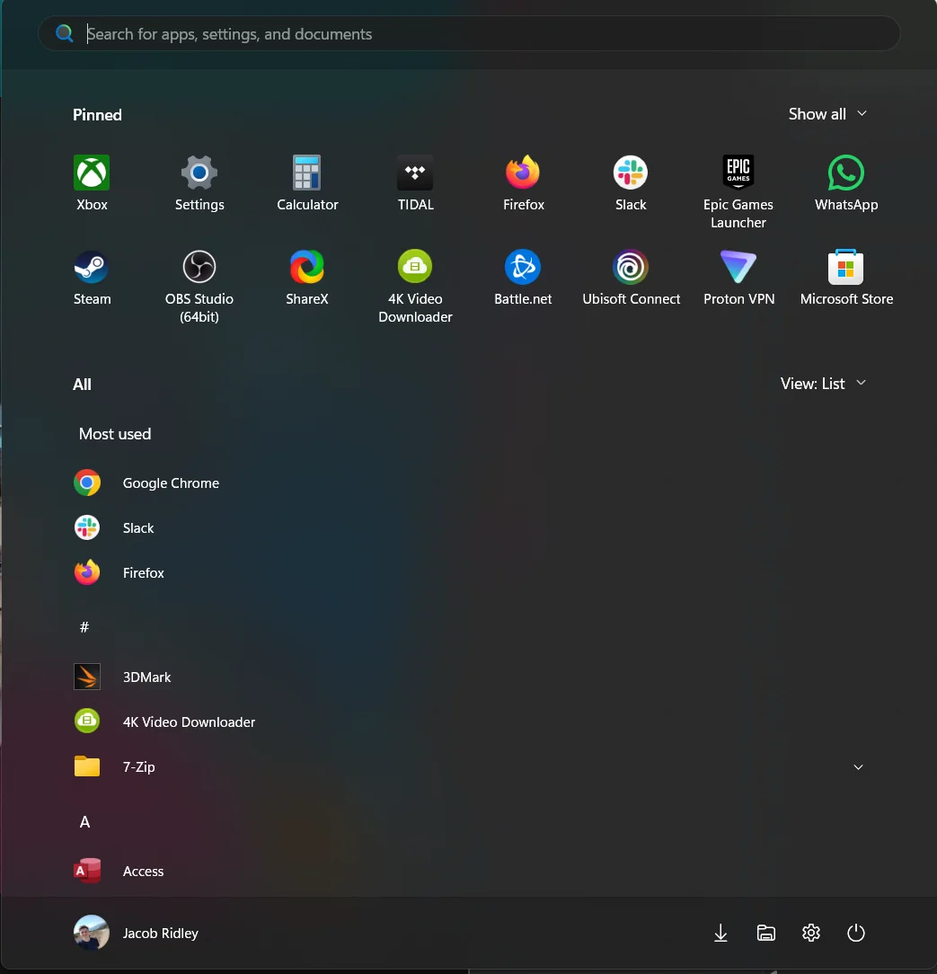Launch TIDAL from the pinned apps
The width and height of the screenshot is (937, 974).
pos(415,183)
